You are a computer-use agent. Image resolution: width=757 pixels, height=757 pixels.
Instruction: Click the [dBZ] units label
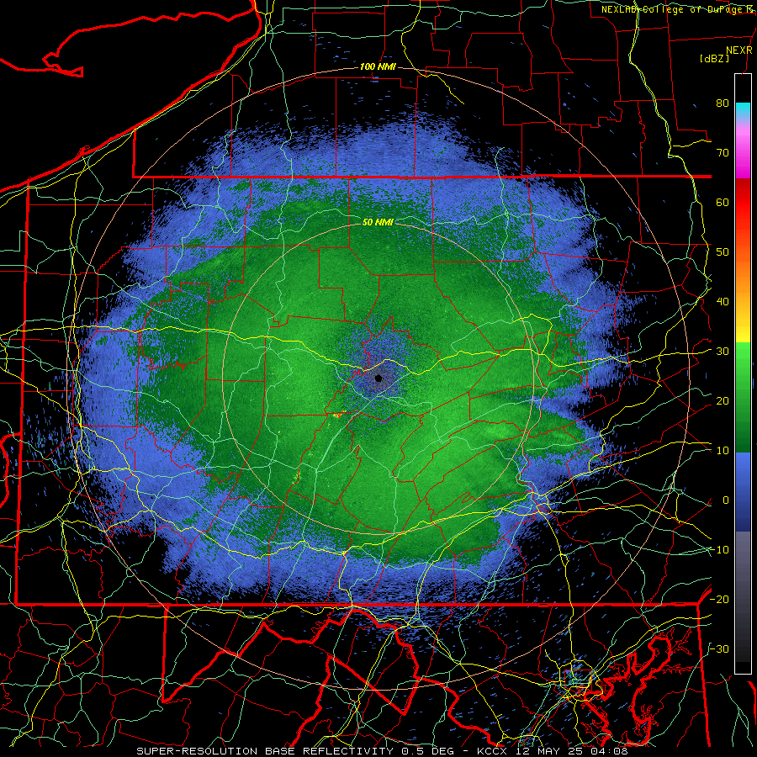click(x=714, y=58)
